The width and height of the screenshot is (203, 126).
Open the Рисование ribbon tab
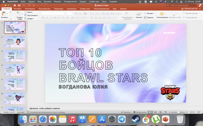click(x=30, y=9)
